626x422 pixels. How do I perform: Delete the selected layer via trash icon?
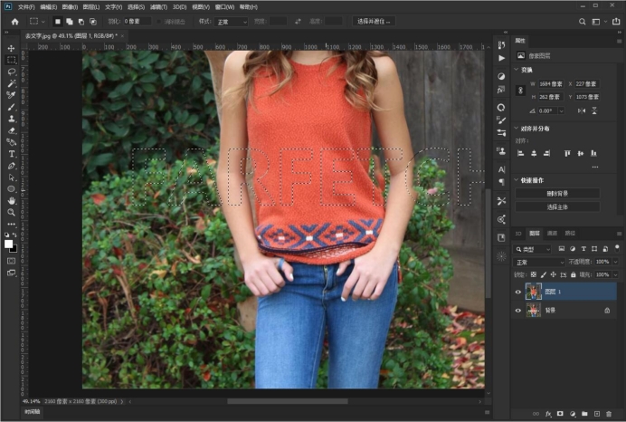click(609, 414)
